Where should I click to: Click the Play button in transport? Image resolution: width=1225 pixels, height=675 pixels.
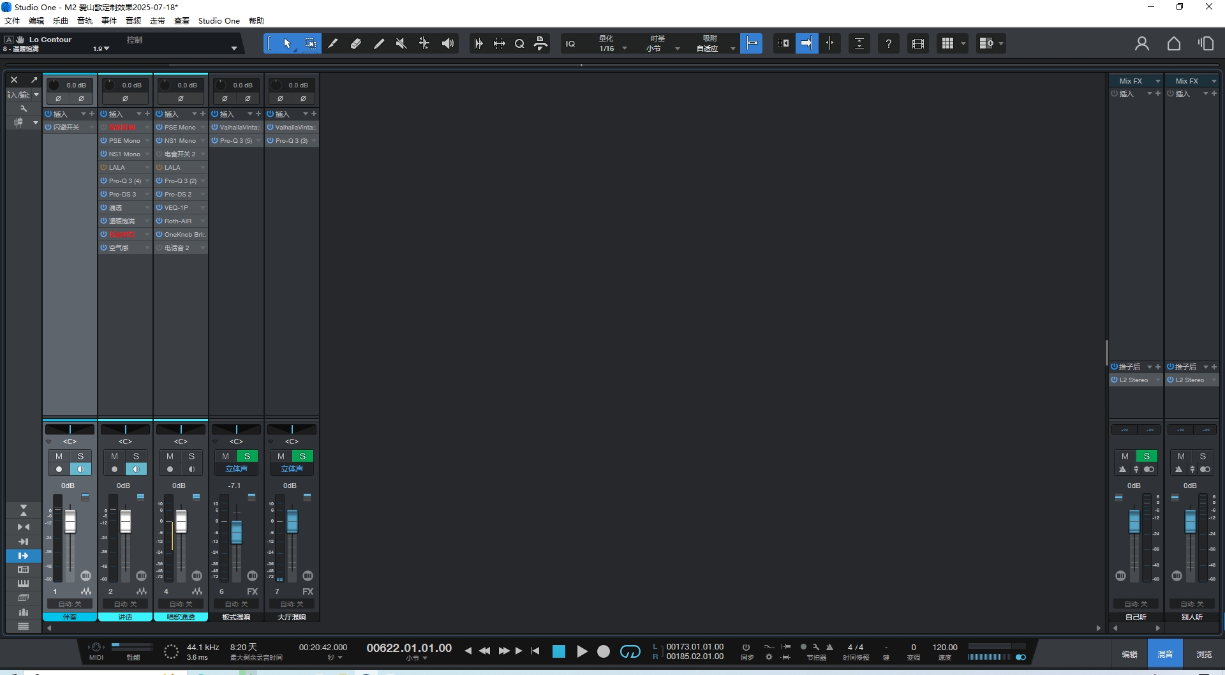[582, 651]
